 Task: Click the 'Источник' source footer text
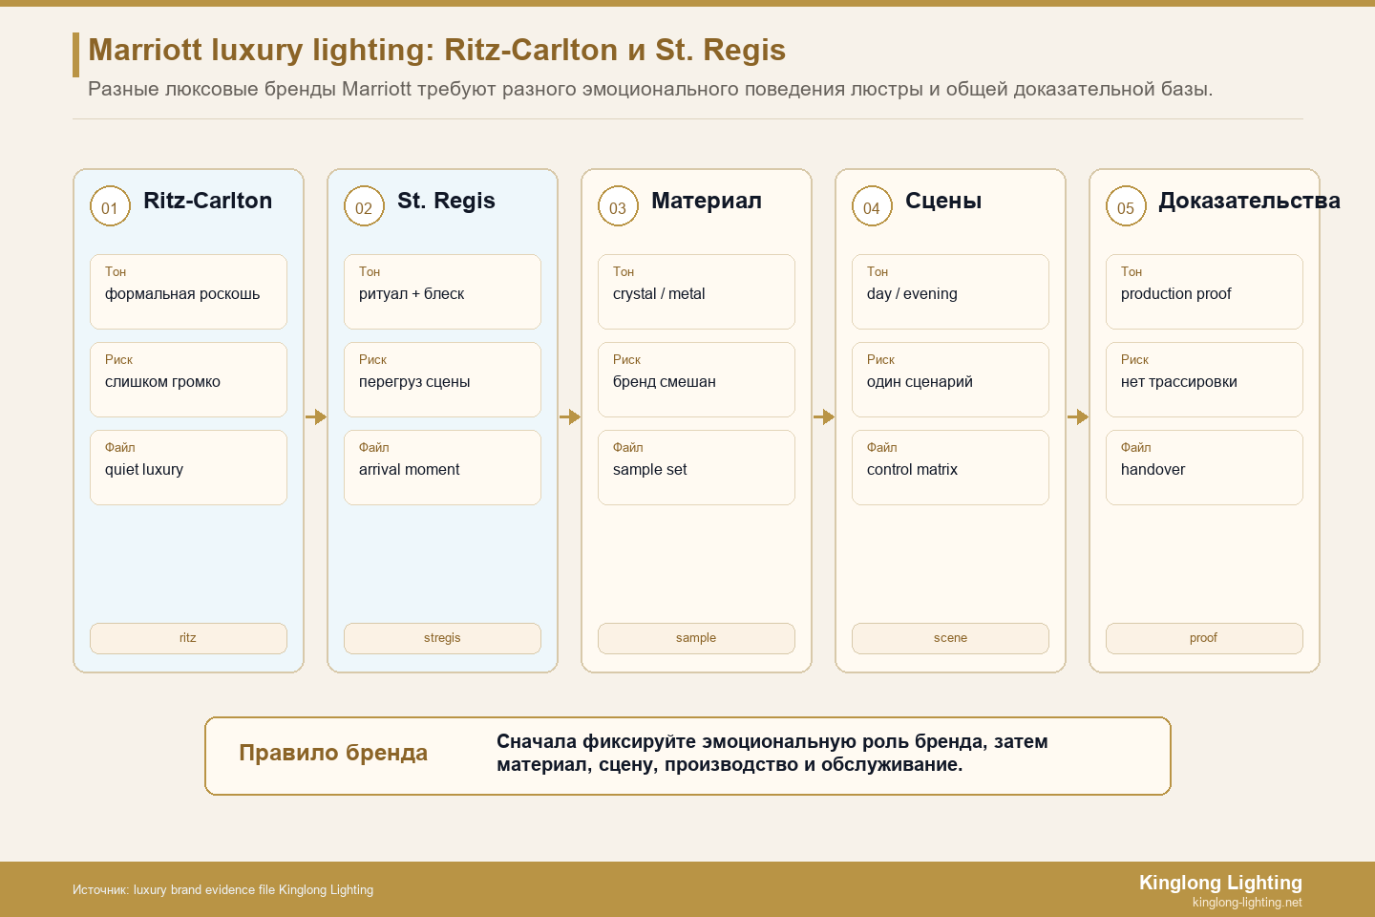coord(222,889)
